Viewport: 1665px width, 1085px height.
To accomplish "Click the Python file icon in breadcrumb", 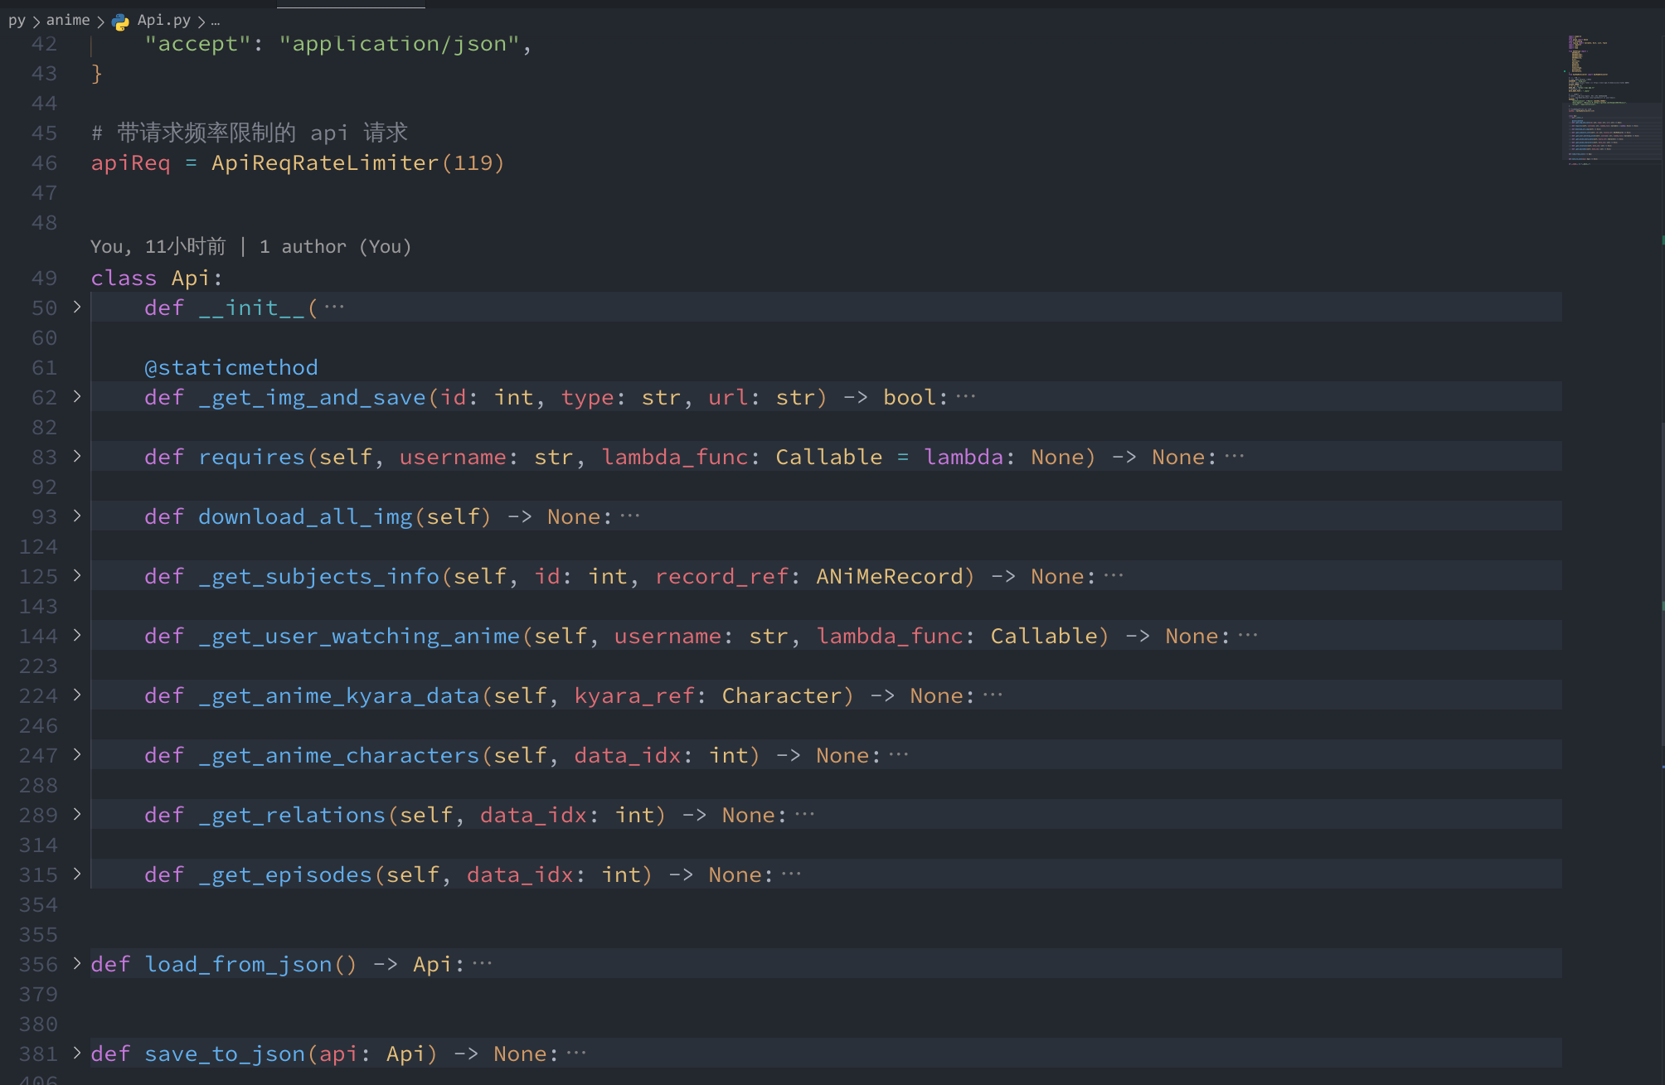I will (x=121, y=22).
